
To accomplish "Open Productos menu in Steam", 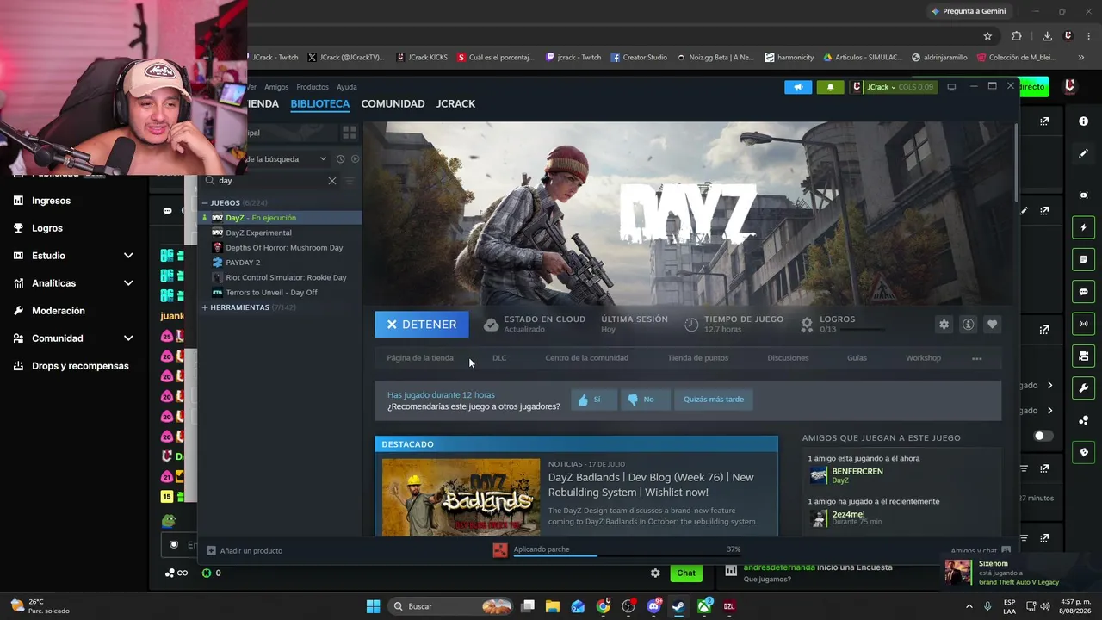I will point(313,87).
